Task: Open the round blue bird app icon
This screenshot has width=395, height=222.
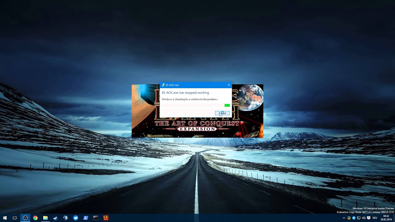Action: click(x=76, y=218)
